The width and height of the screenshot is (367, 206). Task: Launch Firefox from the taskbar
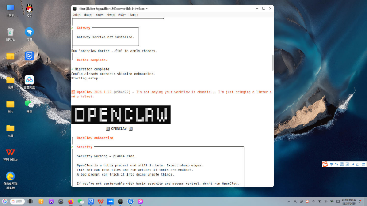pyautogui.click(x=71, y=201)
